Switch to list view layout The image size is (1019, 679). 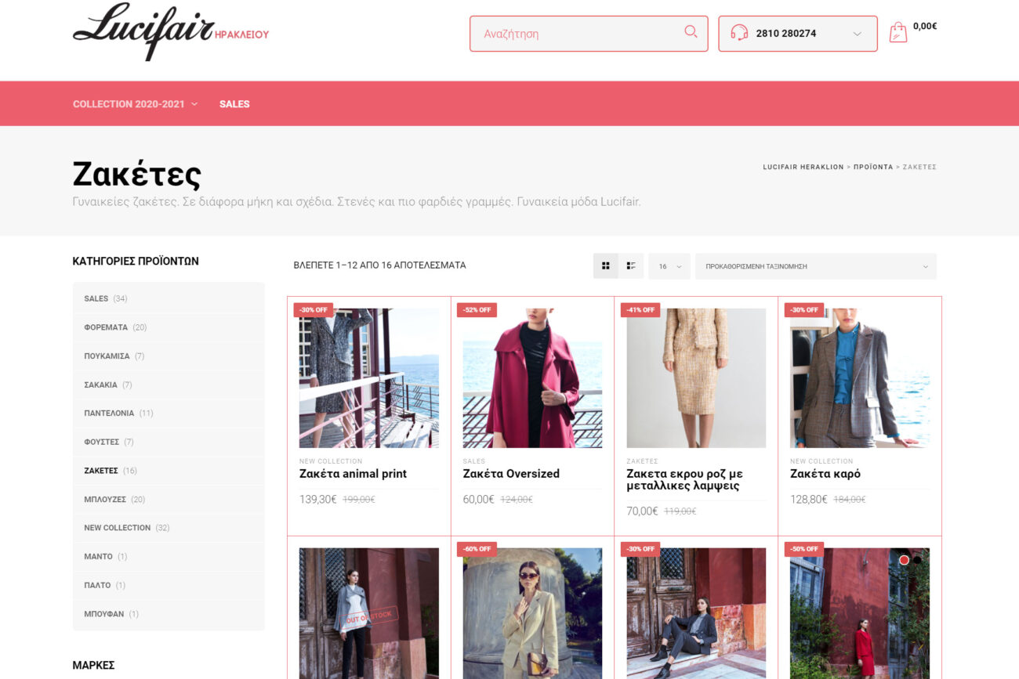point(631,266)
